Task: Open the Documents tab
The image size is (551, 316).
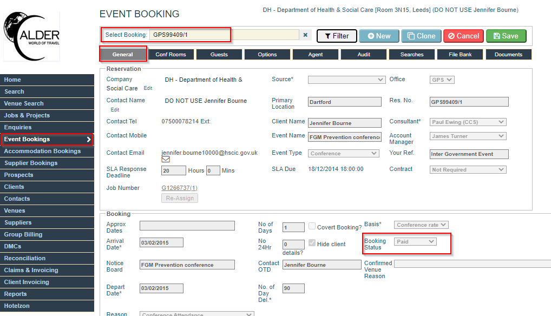Action: [508, 55]
